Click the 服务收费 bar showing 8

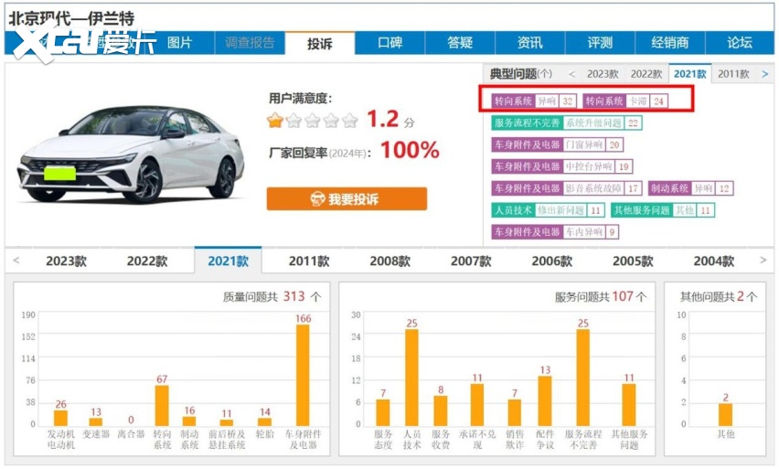pos(441,410)
